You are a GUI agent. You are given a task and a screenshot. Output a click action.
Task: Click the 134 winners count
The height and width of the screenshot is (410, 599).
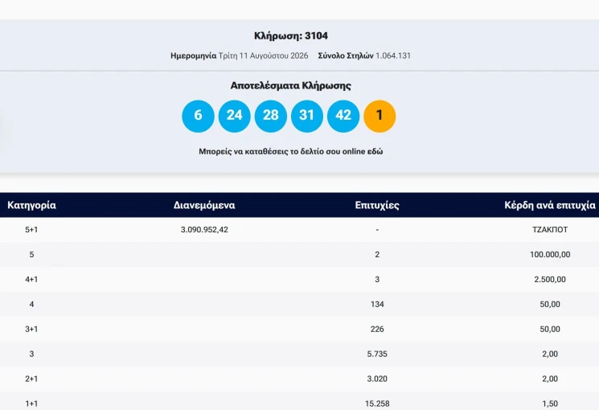[377, 304]
